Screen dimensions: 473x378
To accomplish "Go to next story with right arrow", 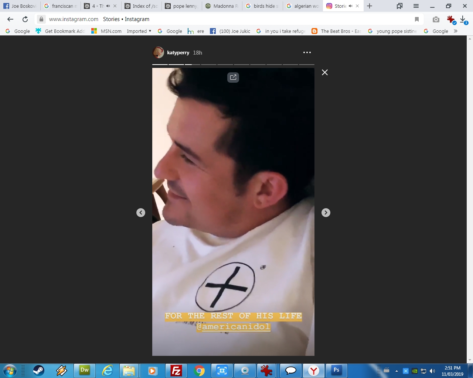I will point(326,213).
